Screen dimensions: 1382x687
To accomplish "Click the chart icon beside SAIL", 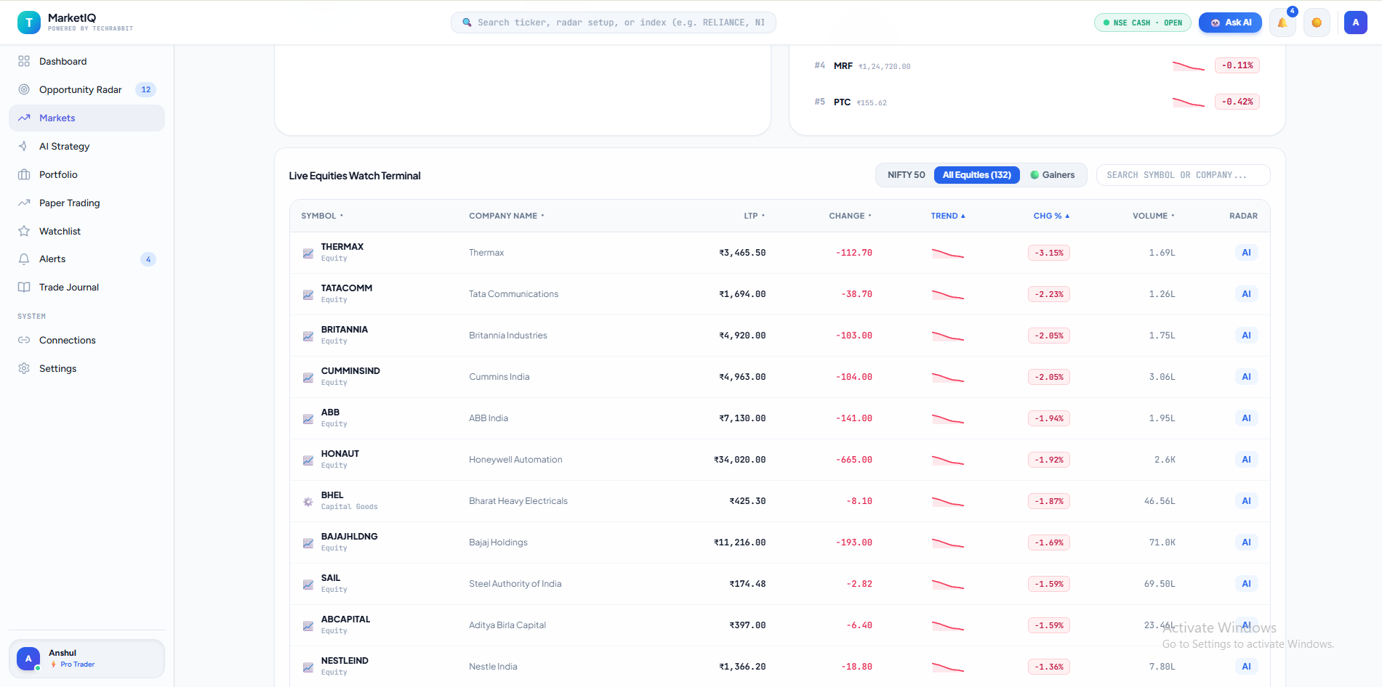I will [x=308, y=585].
